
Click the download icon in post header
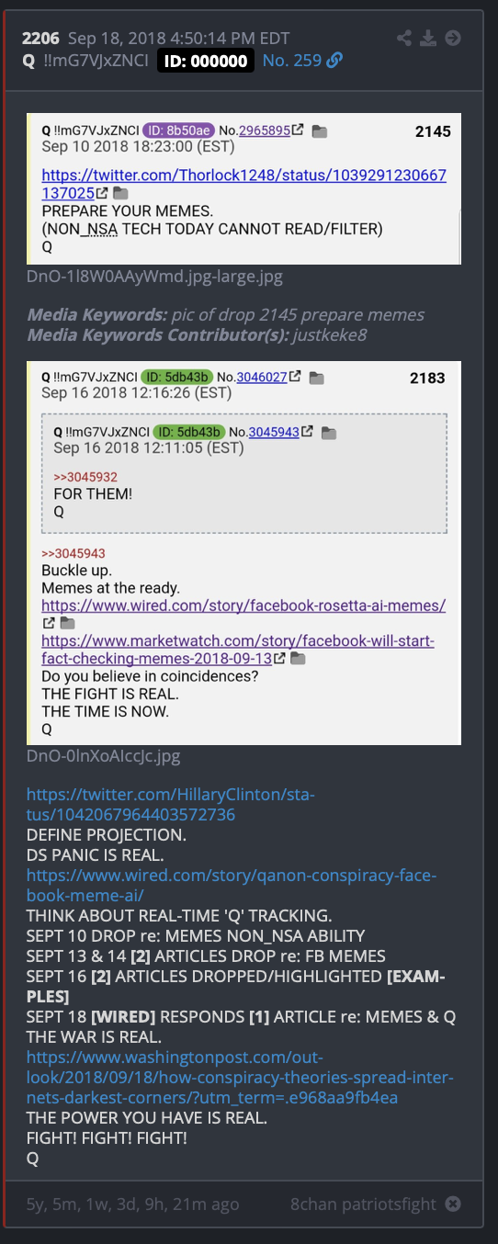[428, 39]
